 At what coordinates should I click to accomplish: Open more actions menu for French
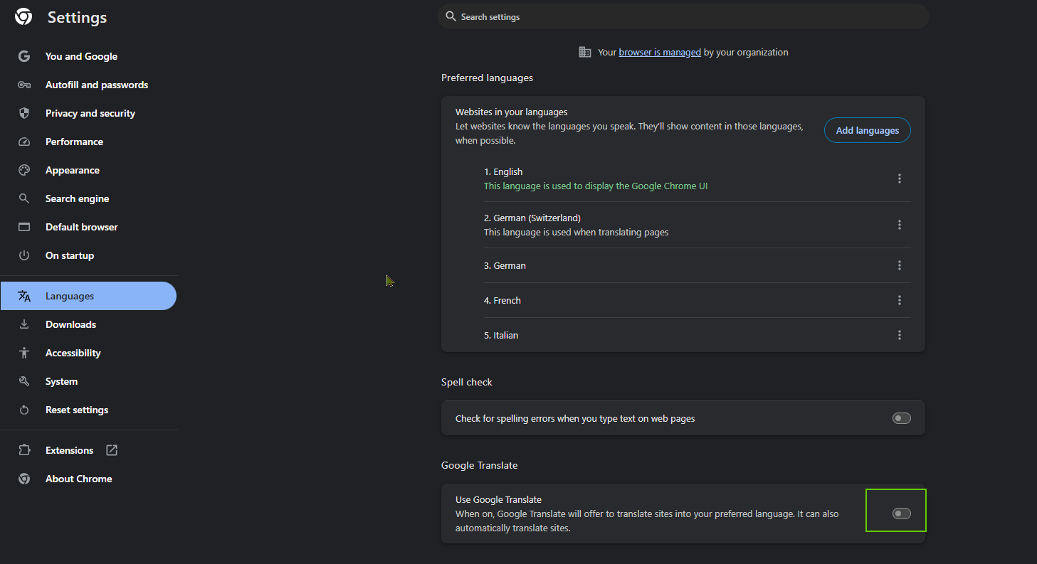point(900,300)
